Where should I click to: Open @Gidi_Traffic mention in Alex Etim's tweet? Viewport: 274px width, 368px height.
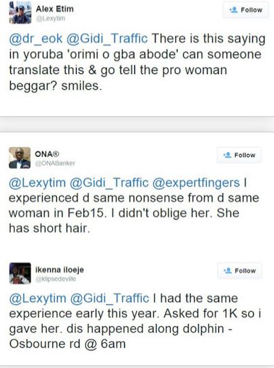click(x=107, y=39)
